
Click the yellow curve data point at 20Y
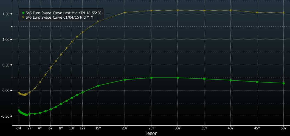(125, 12)
